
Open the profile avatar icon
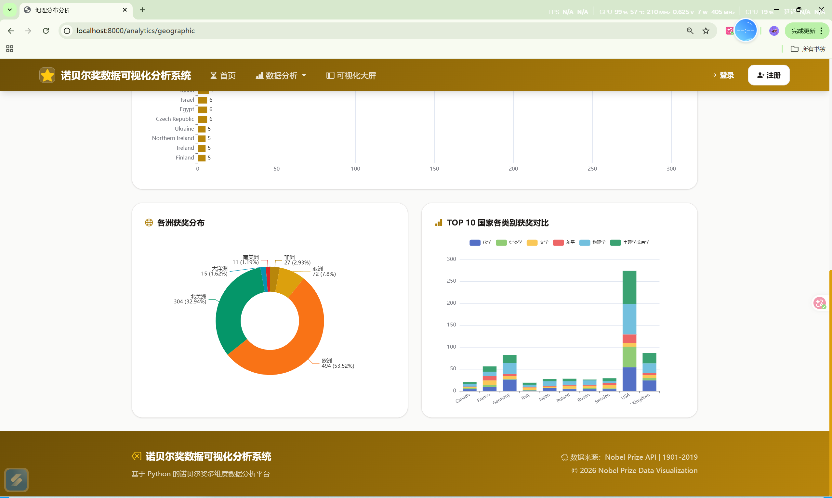point(773,31)
